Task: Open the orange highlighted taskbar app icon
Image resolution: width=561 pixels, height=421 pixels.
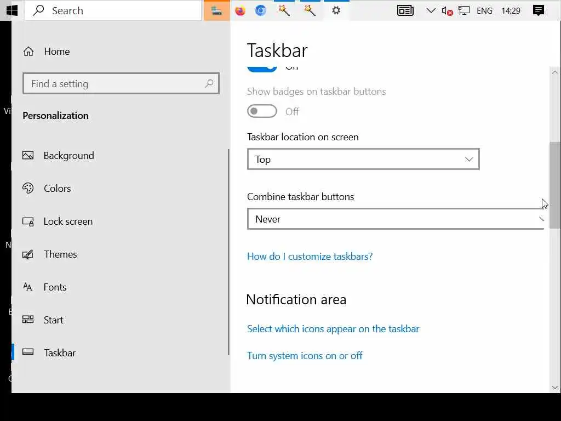Action: tap(216, 11)
